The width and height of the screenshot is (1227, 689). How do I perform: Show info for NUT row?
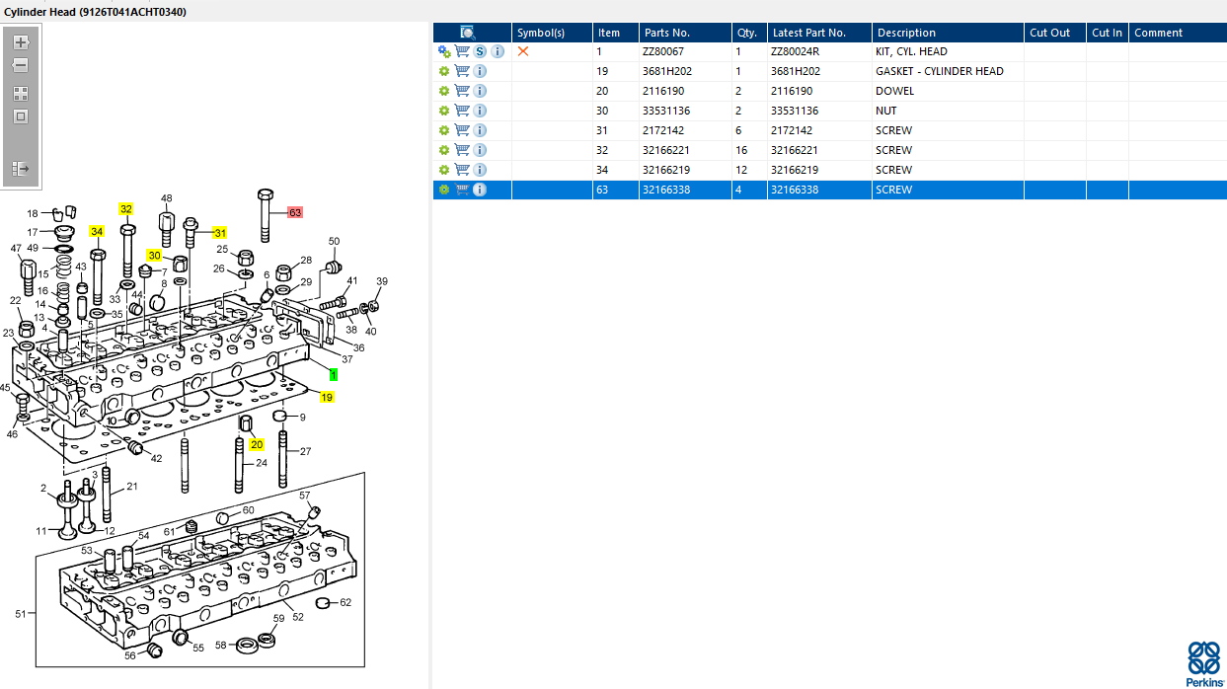click(x=480, y=111)
